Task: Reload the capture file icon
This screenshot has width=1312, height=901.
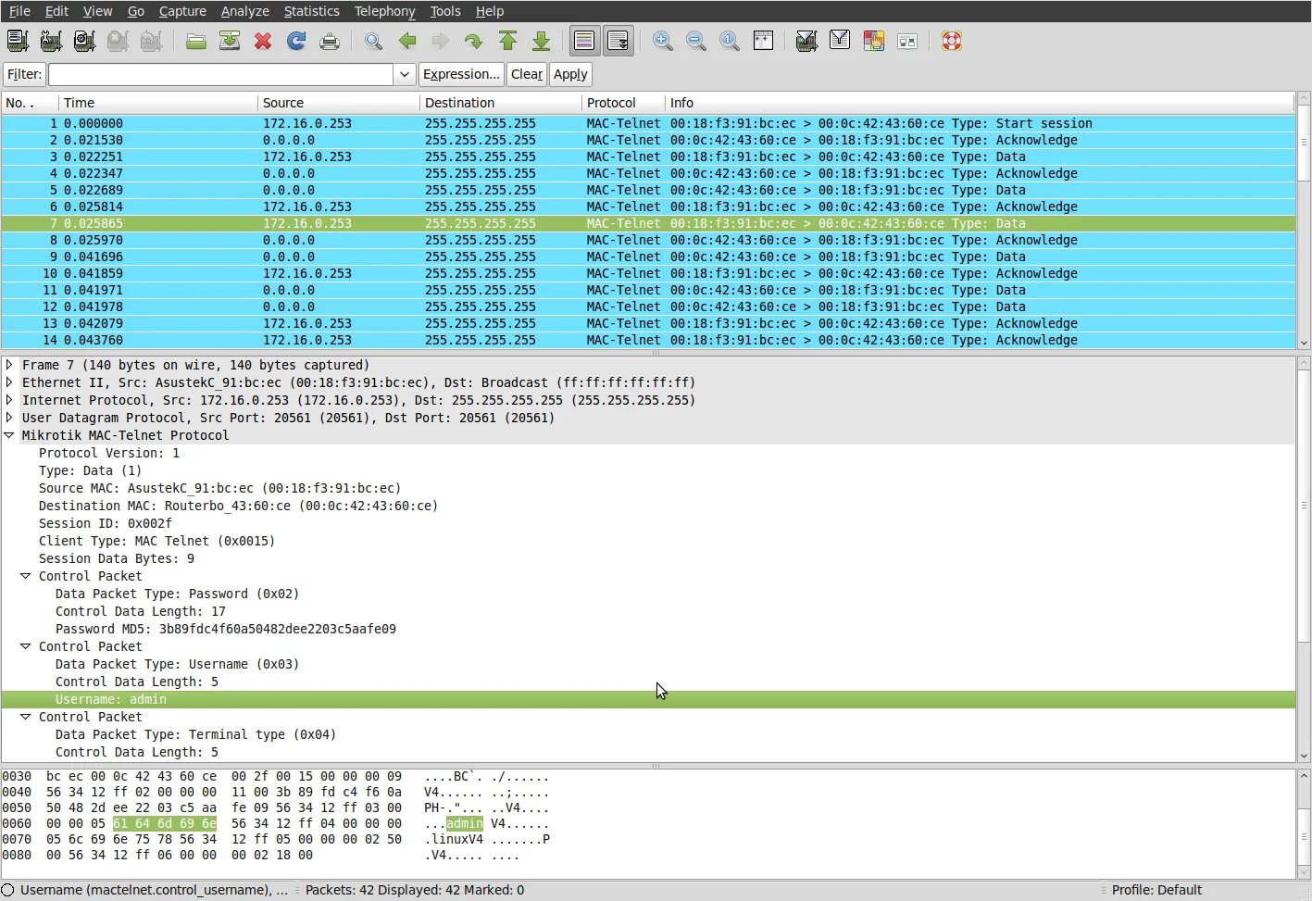Action: (x=296, y=41)
